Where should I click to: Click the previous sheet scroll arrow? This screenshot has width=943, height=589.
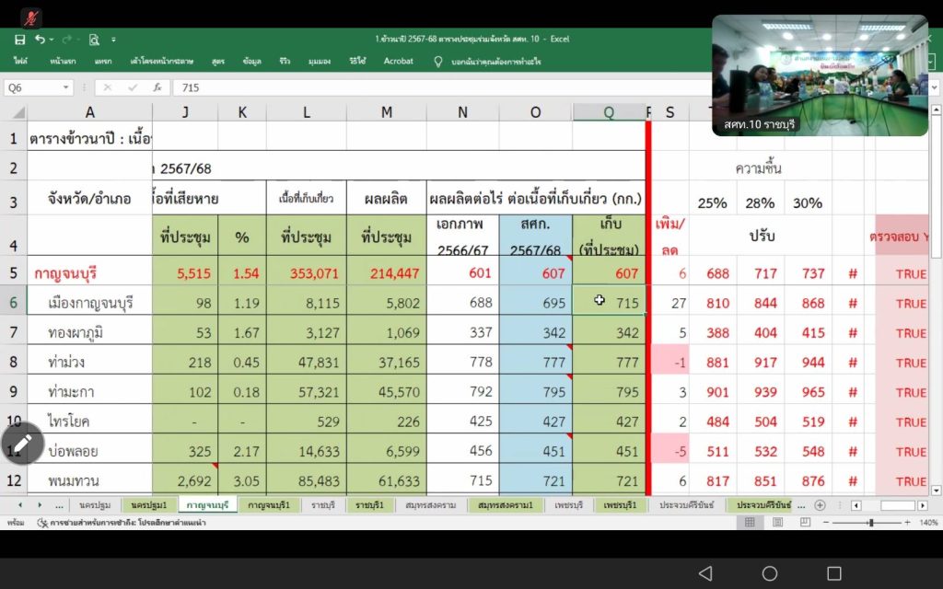click(x=25, y=505)
